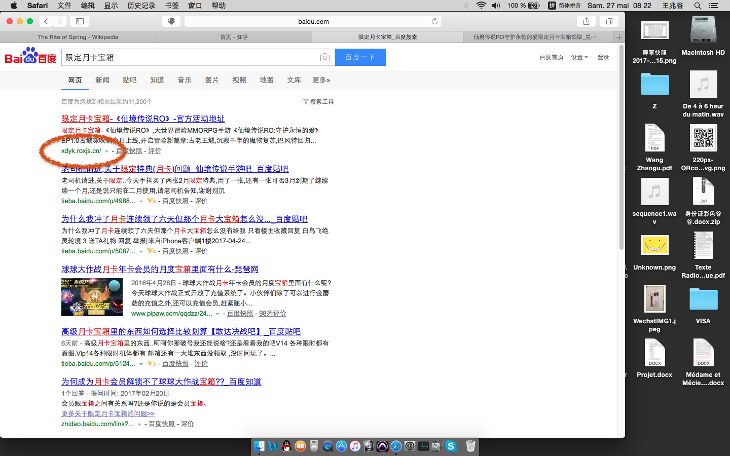Open iTunes from the Dock

355,446
